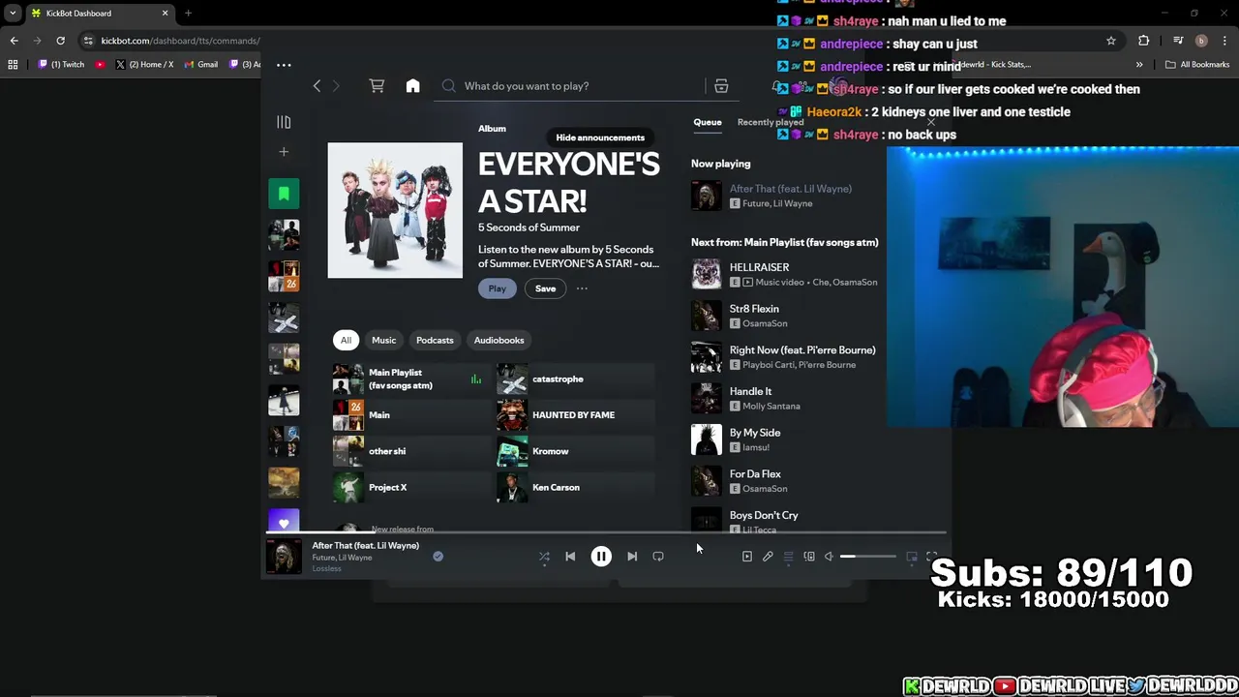Skip to previous track

pyautogui.click(x=570, y=557)
